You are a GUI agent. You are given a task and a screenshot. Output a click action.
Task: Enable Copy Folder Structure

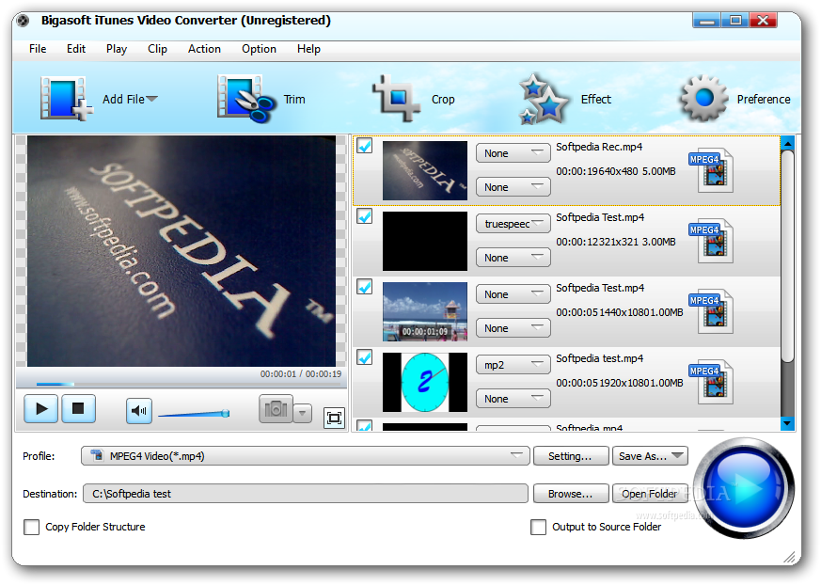[x=31, y=527]
